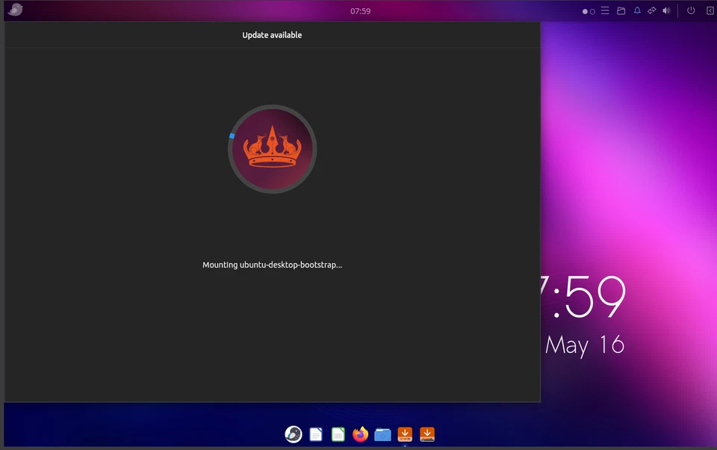The width and height of the screenshot is (717, 450).
Task: Open Firefox from the dock
Action: coord(360,434)
